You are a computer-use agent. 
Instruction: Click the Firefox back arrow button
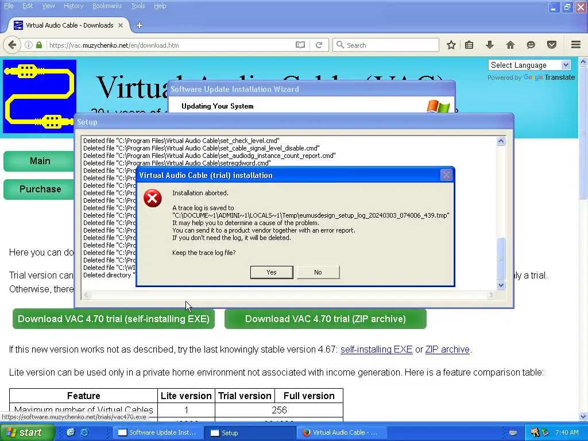coord(12,45)
